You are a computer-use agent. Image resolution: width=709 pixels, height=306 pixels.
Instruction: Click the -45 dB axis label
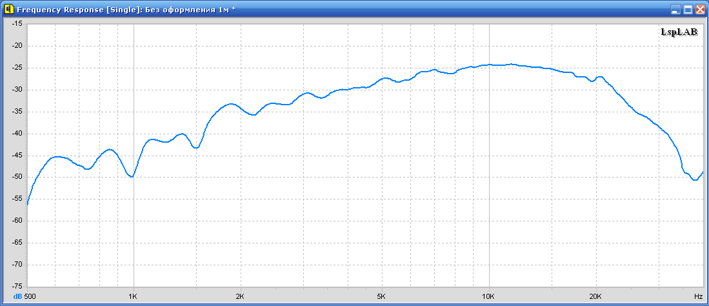pos(16,156)
